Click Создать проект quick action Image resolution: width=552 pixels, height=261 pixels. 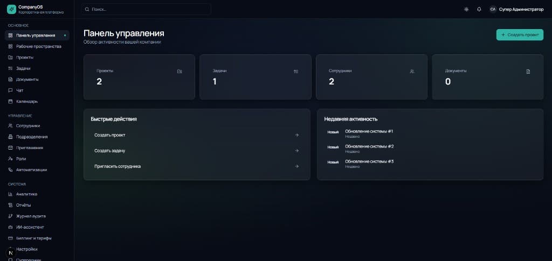[197, 135]
